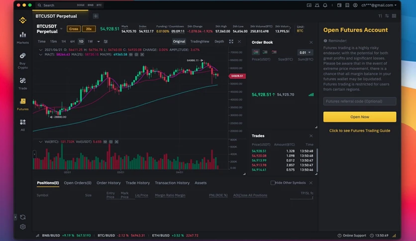This screenshot has width=416, height=241.
Task: Change the 20x leverage setting
Action: point(89,29)
